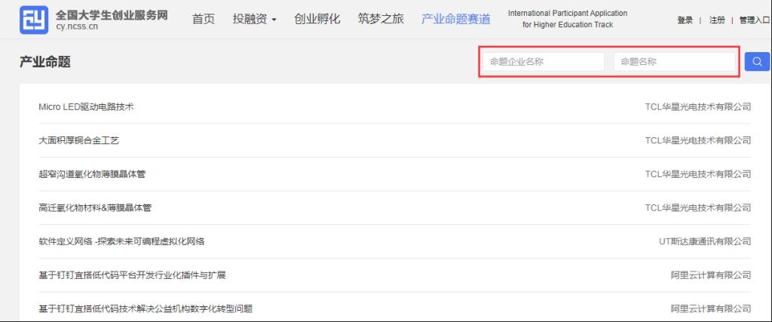Click the 注册 link
The width and height of the screenshot is (772, 322).
coord(717,20)
